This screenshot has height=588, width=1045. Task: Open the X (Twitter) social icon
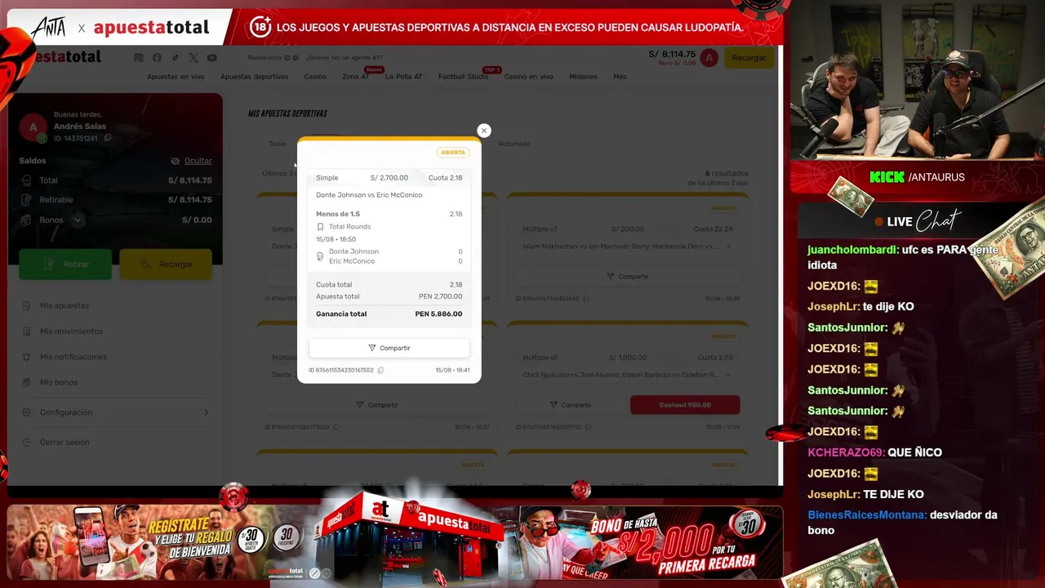pyautogui.click(x=193, y=57)
